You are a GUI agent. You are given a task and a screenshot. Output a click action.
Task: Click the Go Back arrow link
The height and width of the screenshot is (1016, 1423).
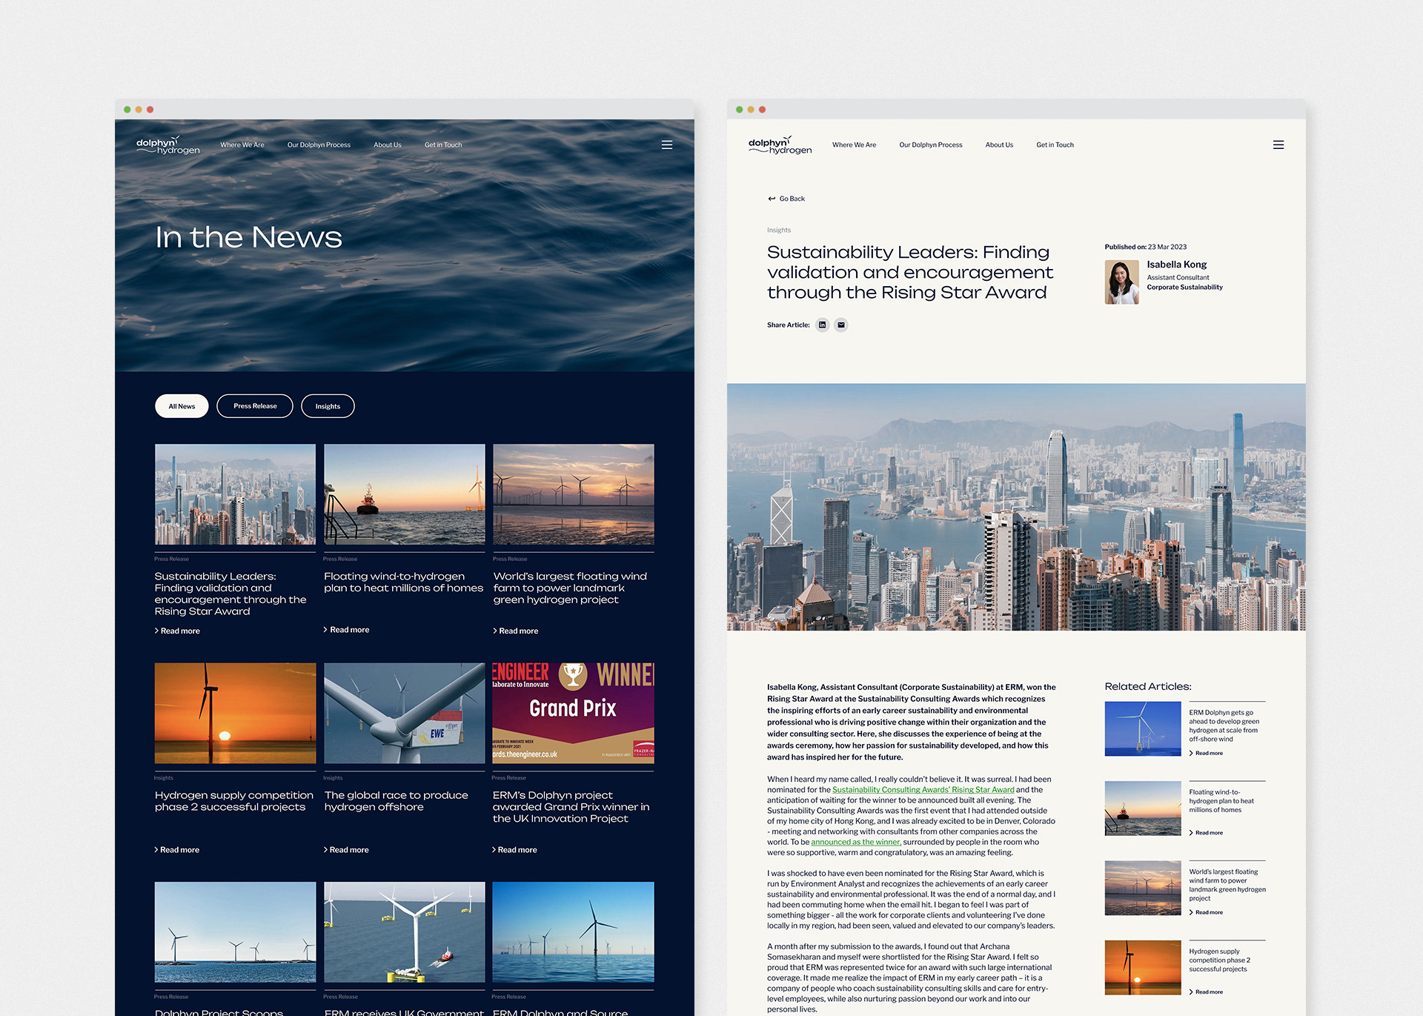pyautogui.click(x=786, y=199)
